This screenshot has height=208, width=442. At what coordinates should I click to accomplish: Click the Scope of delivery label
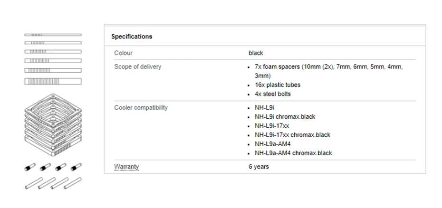(137, 66)
